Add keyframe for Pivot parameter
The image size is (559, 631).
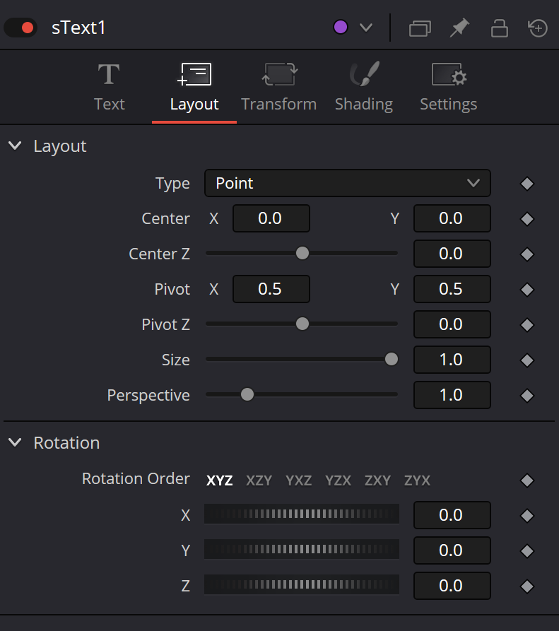click(526, 290)
